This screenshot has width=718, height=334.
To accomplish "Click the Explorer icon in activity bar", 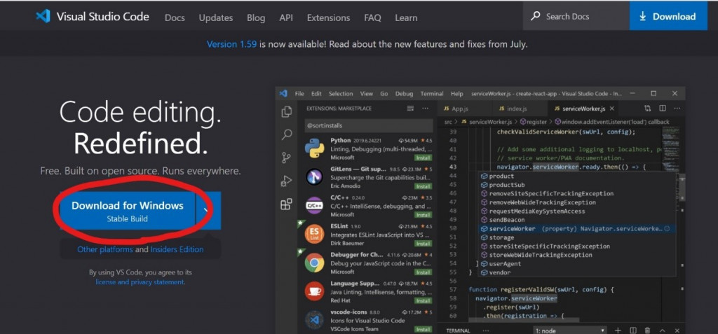I will tap(287, 111).
